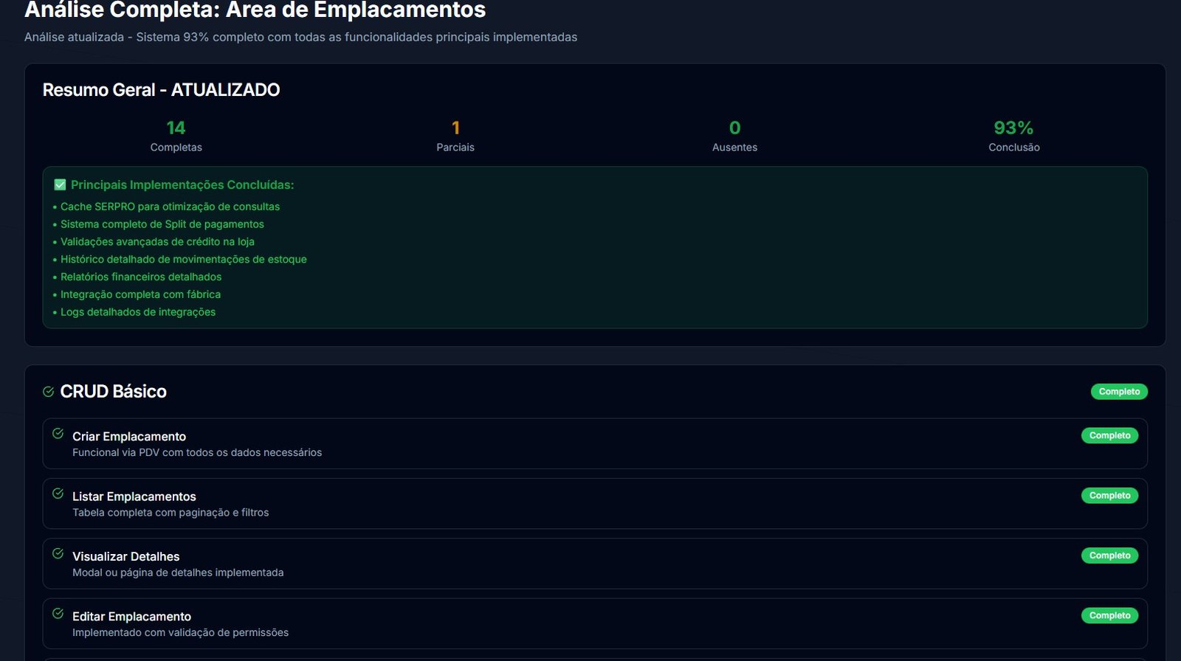This screenshot has height=661, width=1181.
Task: Click the Logs detalhados de integrações item
Action: coord(138,312)
